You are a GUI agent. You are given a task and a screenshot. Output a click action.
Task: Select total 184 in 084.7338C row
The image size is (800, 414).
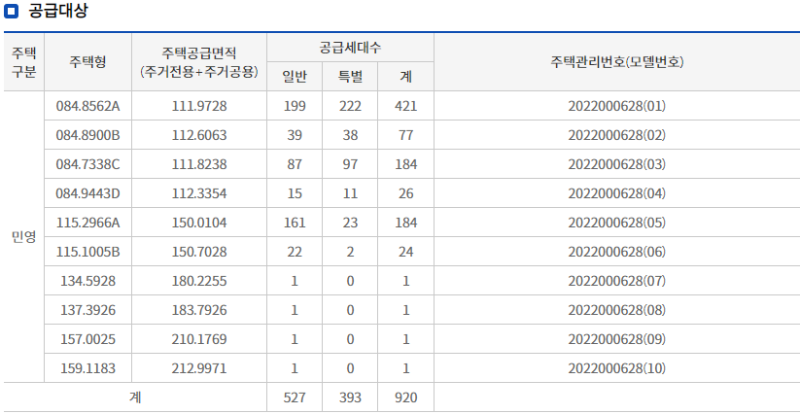[406, 164]
